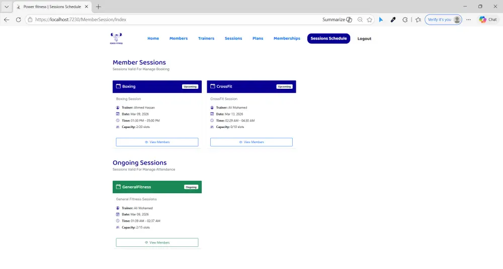
Task: Open the browser extensions puzzle icon
Action: [405, 20]
